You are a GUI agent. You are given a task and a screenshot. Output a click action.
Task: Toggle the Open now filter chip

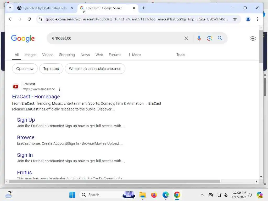(25, 69)
